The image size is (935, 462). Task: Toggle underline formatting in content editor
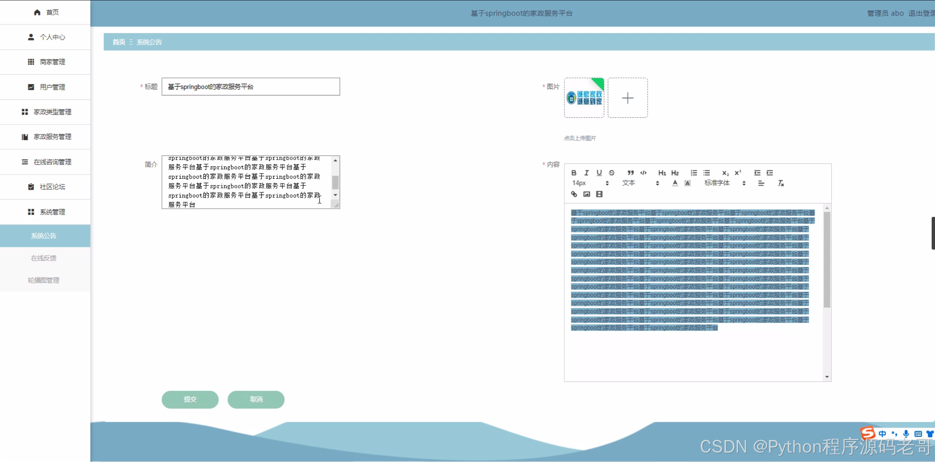pos(599,173)
